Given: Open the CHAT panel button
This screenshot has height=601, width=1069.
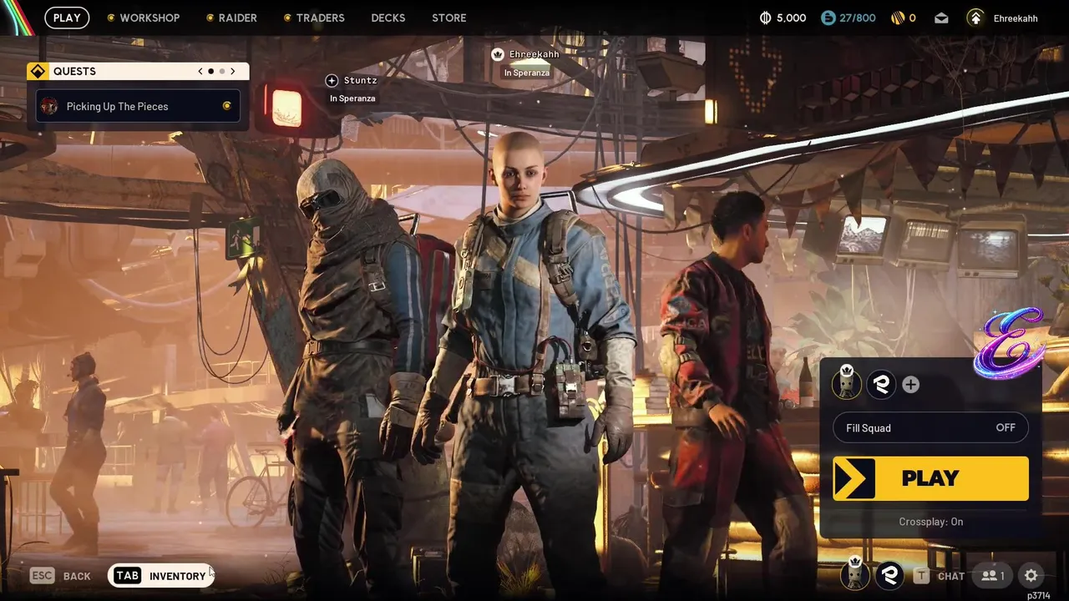Looking at the screenshot, I should coord(939,576).
